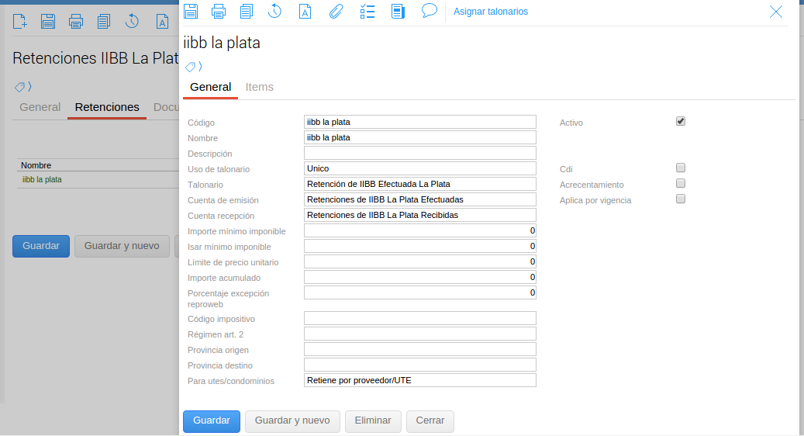Click Régimen art. 2 field

420,334
